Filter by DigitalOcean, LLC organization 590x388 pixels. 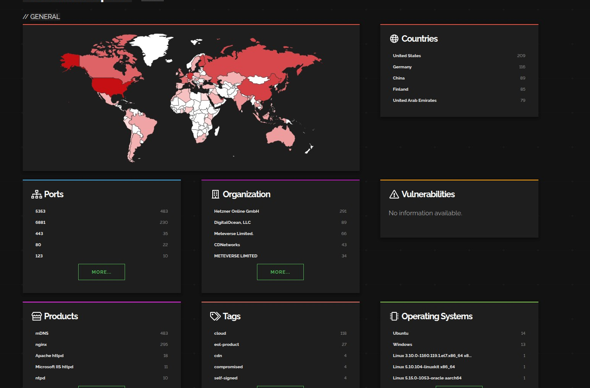click(x=232, y=223)
